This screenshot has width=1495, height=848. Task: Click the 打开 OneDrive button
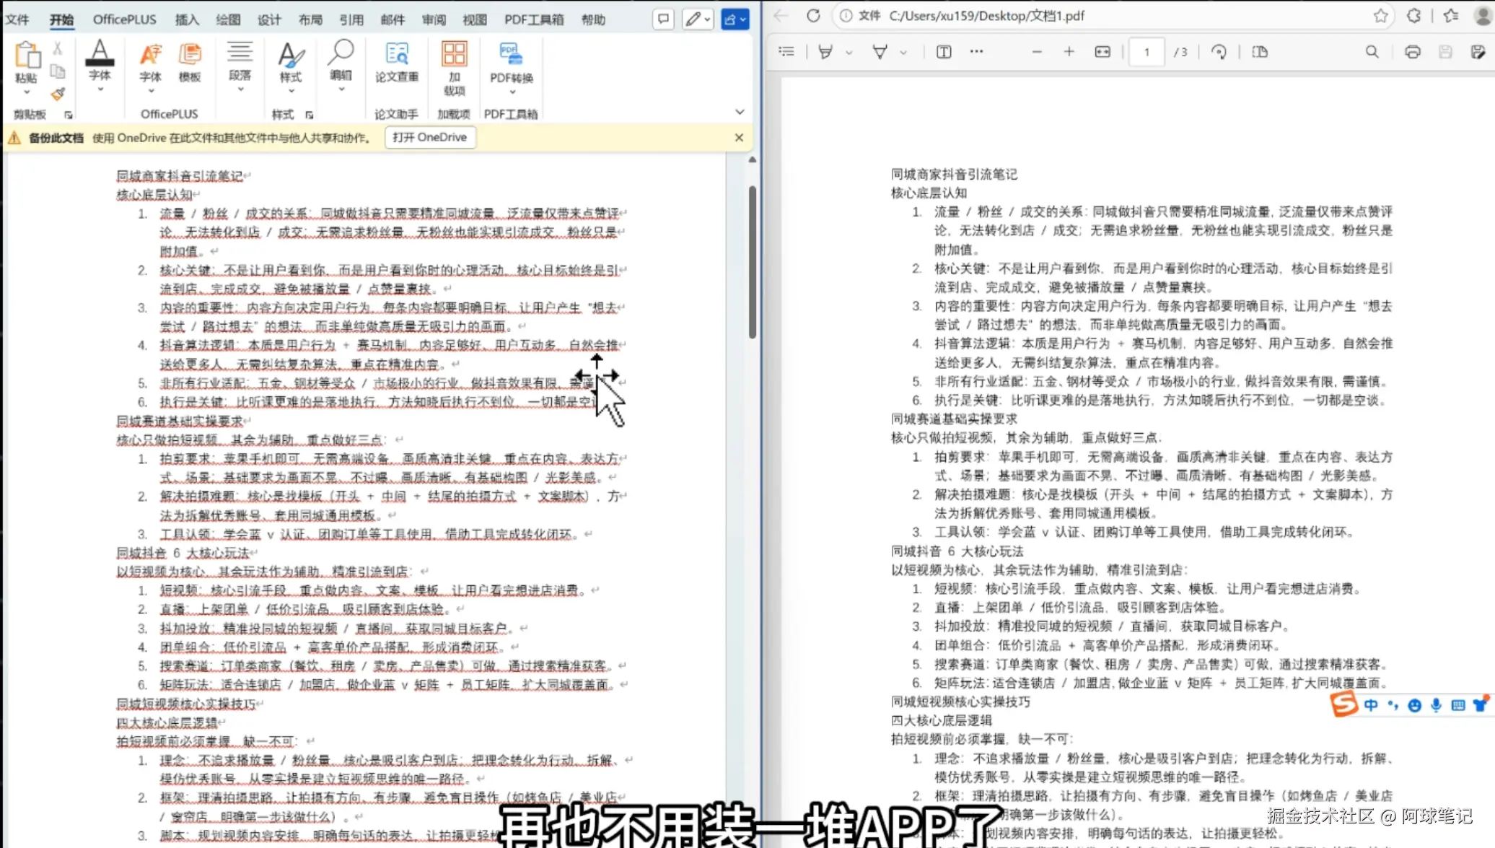coord(430,137)
